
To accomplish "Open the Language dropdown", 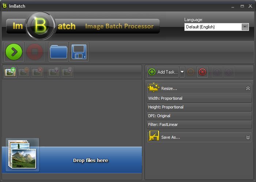I will point(245,27).
